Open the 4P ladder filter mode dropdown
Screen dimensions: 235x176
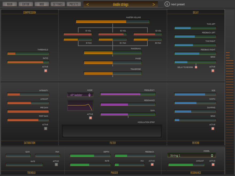80,95
